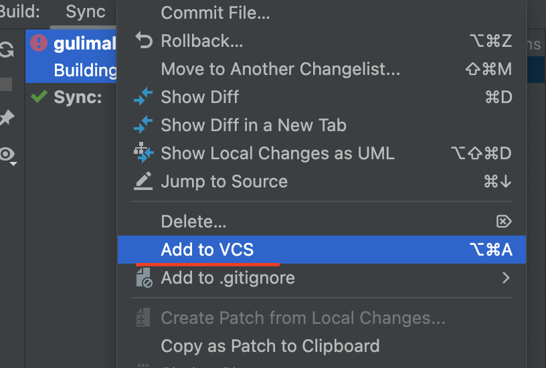This screenshot has height=368, width=546.
Task: Expand the Add to .gitignore submenu arrow
Action: [506, 278]
